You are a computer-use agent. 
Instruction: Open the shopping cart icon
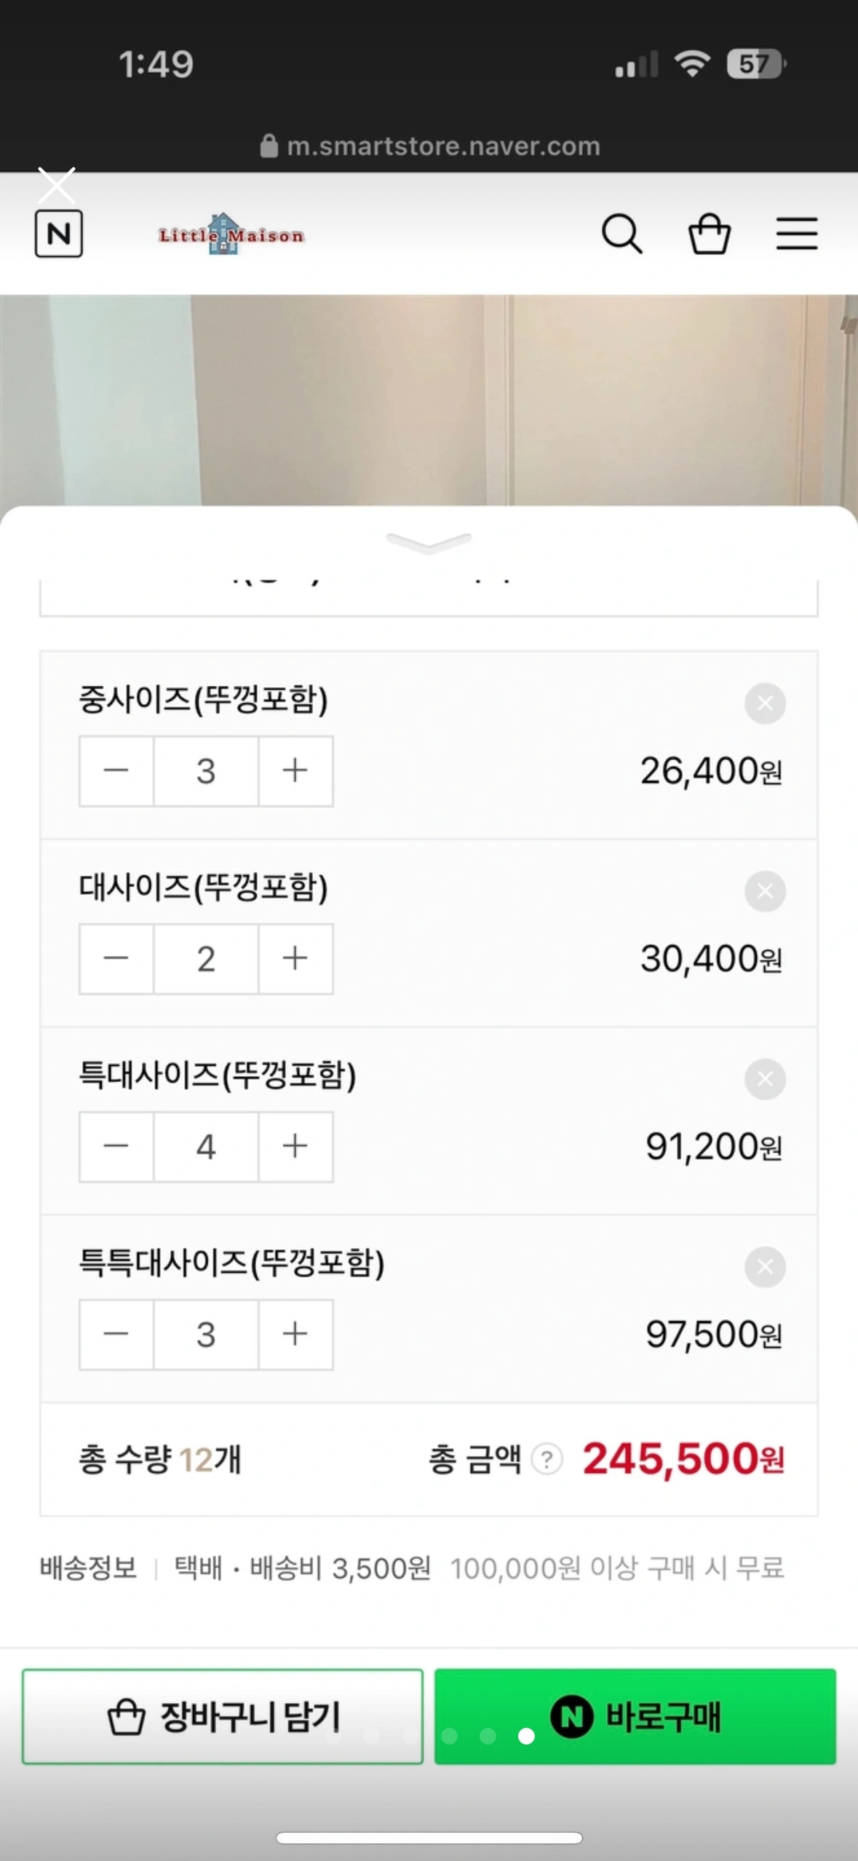(710, 234)
